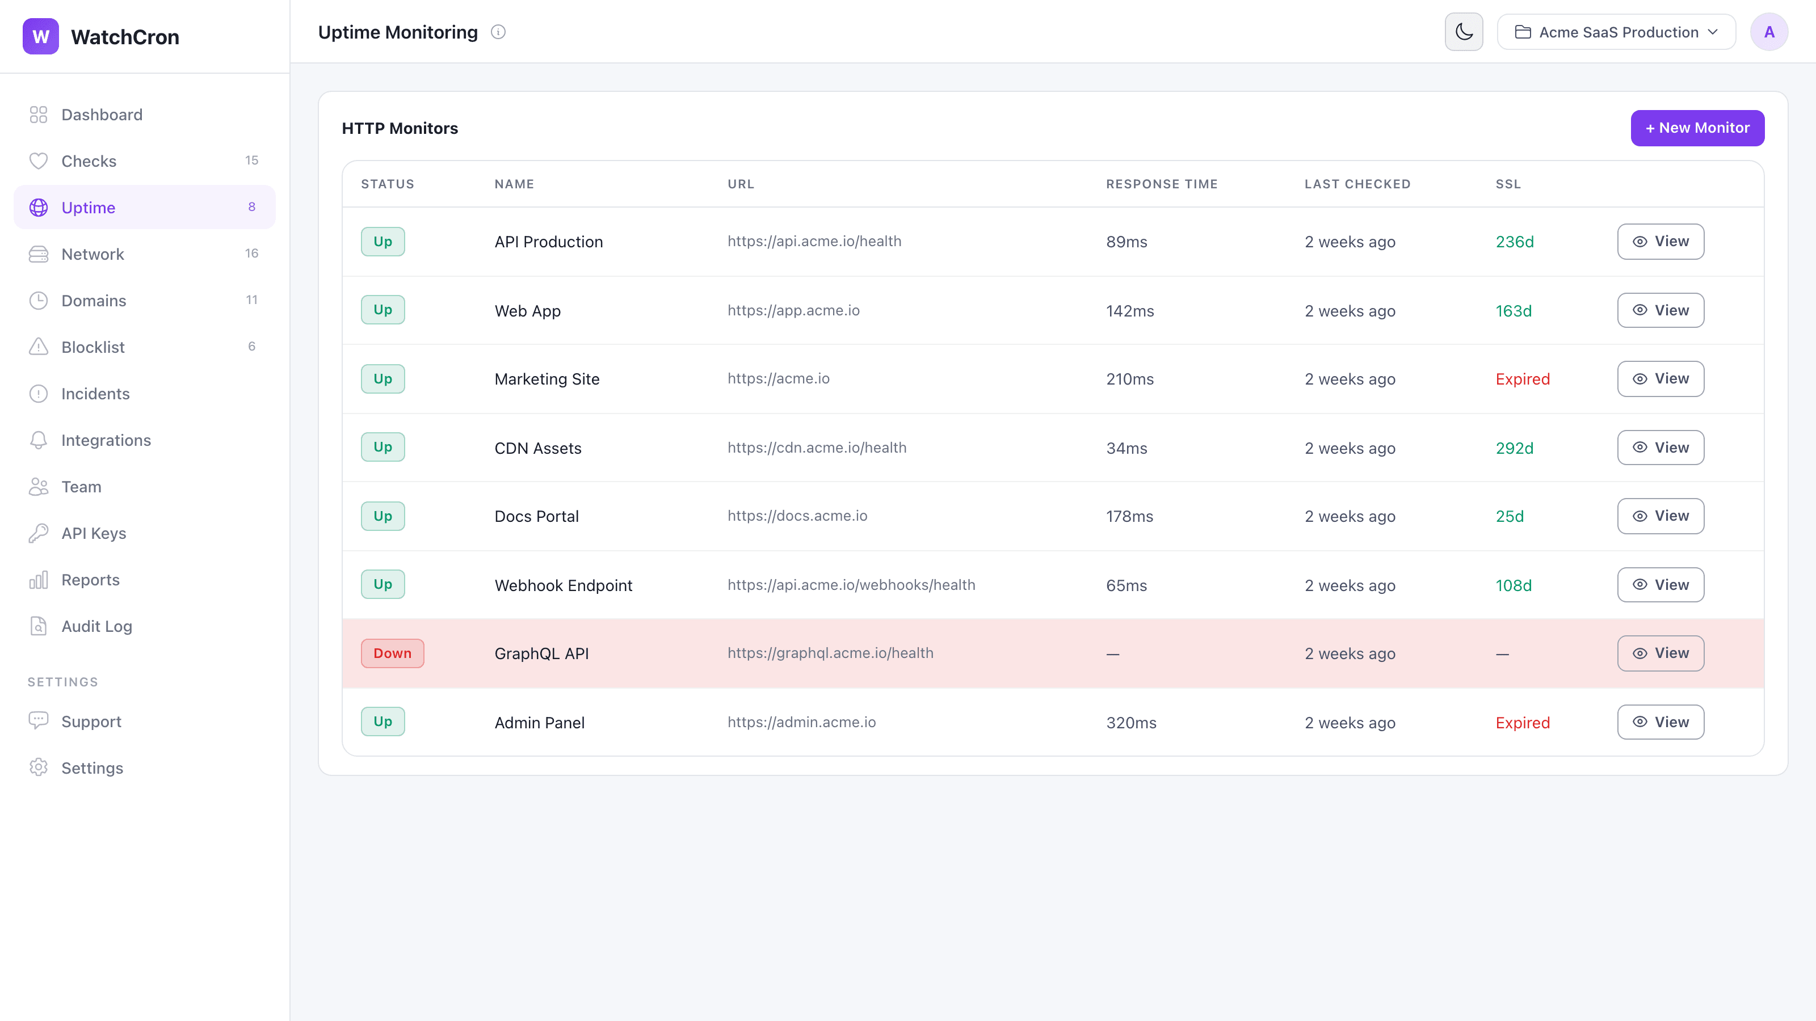Screen dimensions: 1816x1021
Task: Open Team page
Action: point(145,487)
